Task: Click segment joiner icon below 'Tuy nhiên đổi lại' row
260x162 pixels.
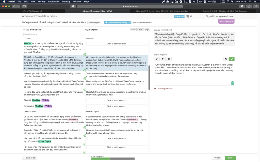Action: (85, 136)
